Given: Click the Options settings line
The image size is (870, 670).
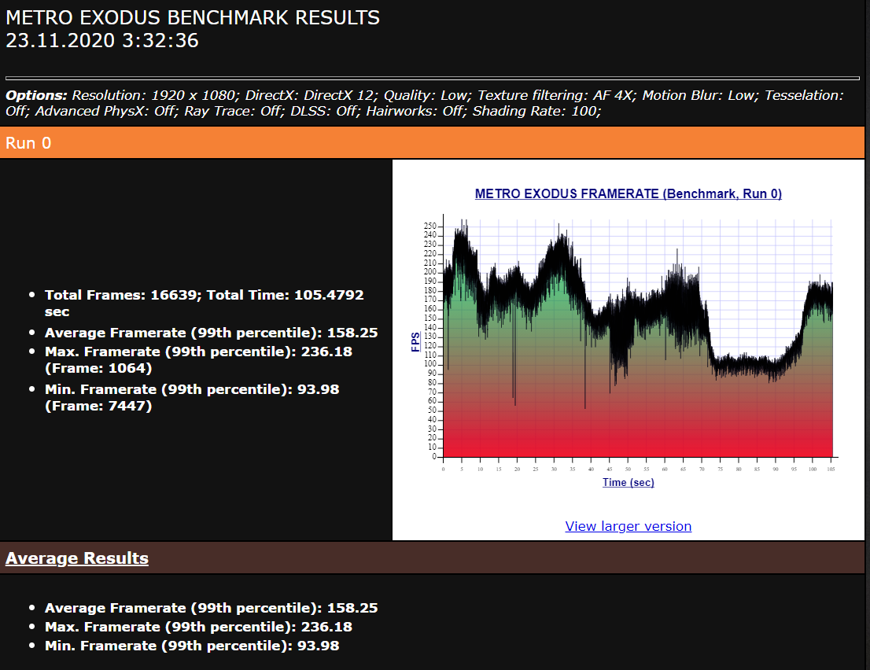Looking at the screenshot, I should point(425,103).
